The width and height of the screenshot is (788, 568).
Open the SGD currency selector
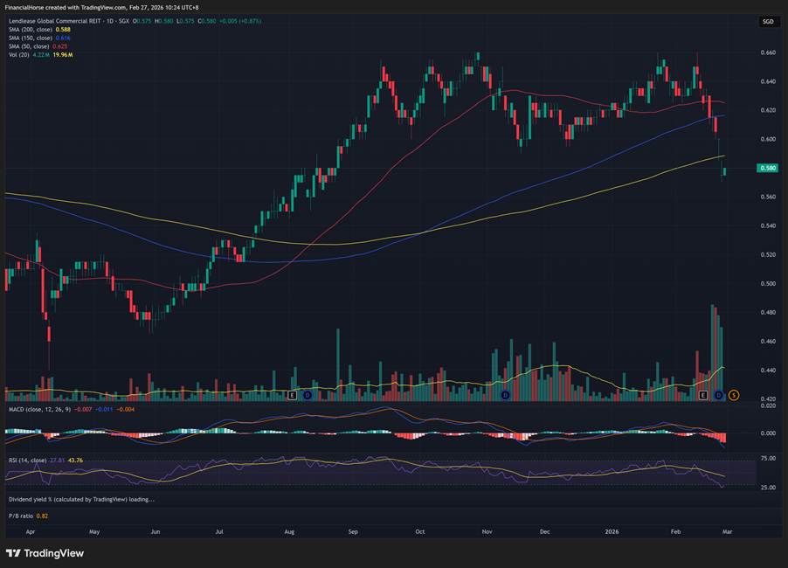click(767, 21)
